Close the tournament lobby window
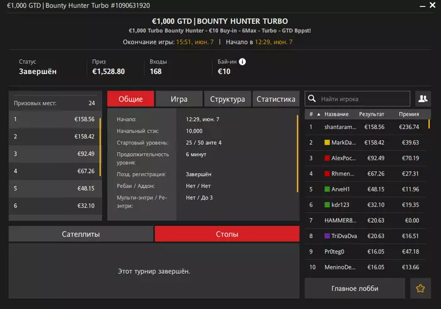Image resolution: width=441 pixels, height=309 pixels. click(433, 5)
